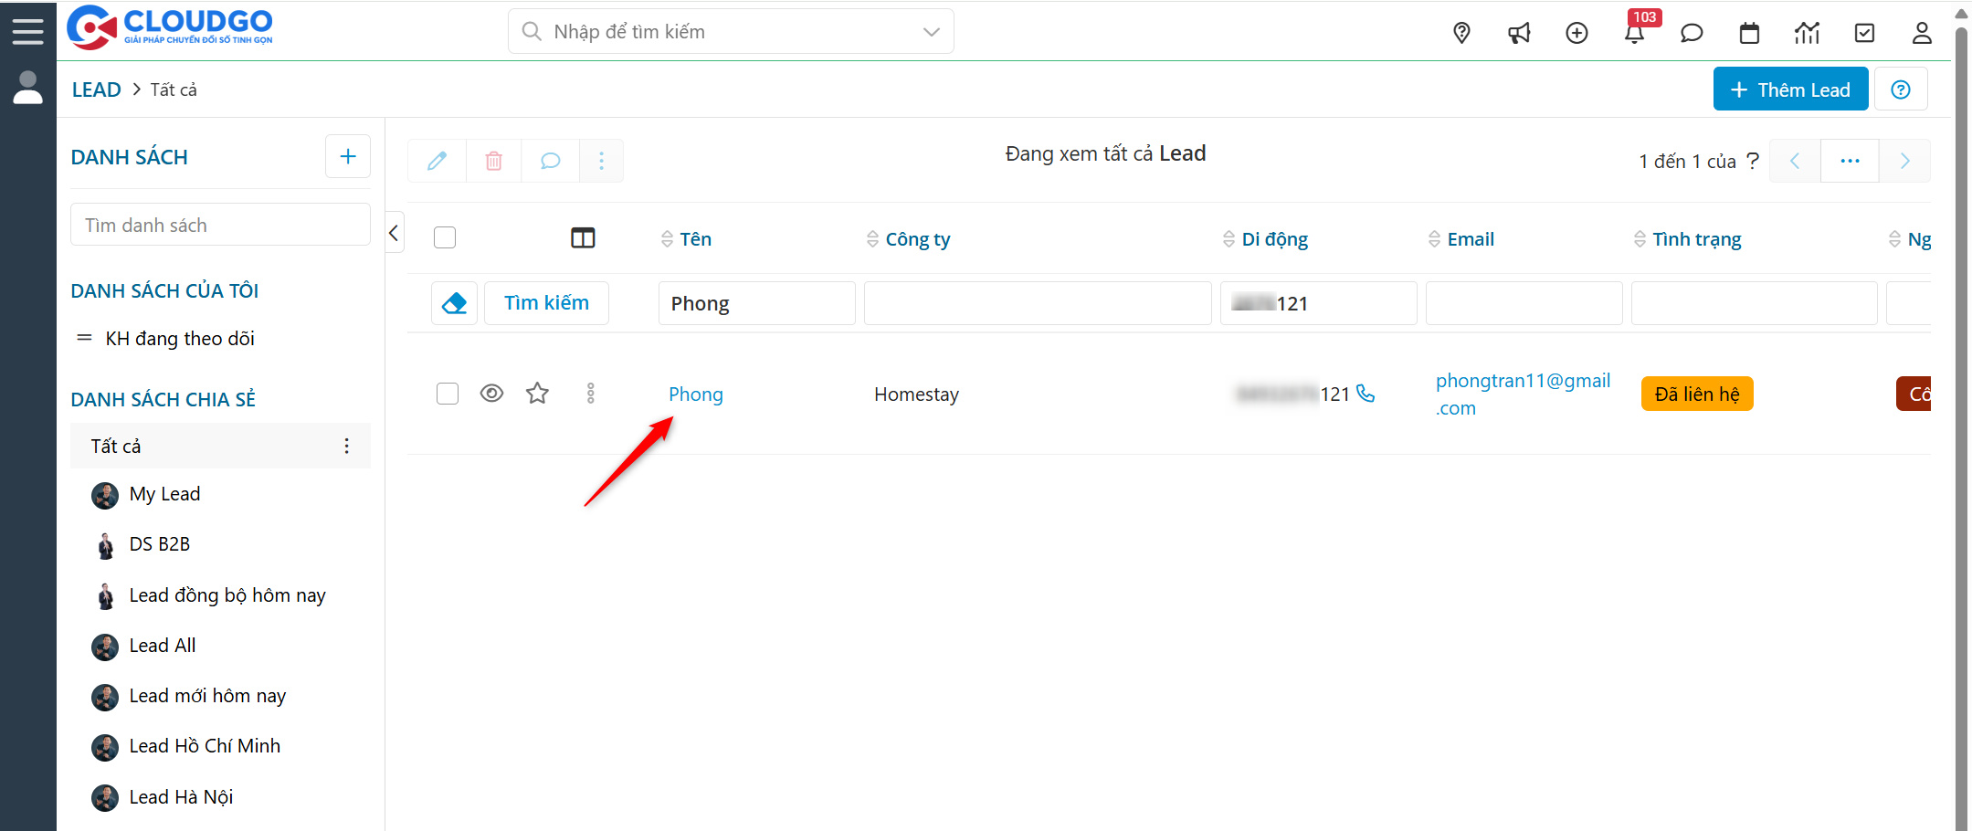Open the three-dot menu on Tất cả list
This screenshot has height=831, width=1972.
point(347,446)
